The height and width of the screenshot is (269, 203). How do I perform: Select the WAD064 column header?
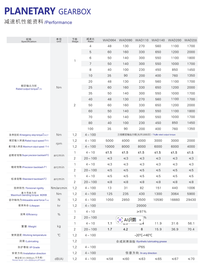click(109, 40)
